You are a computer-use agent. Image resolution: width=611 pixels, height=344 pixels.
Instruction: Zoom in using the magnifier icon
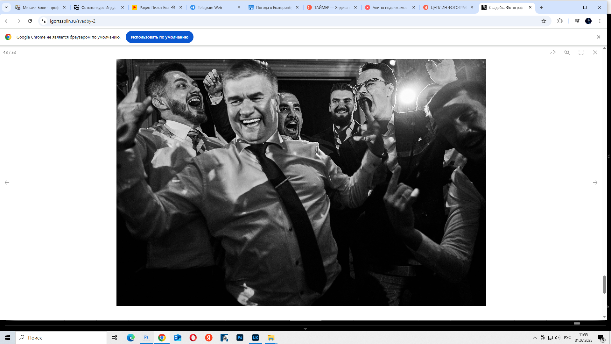567,52
